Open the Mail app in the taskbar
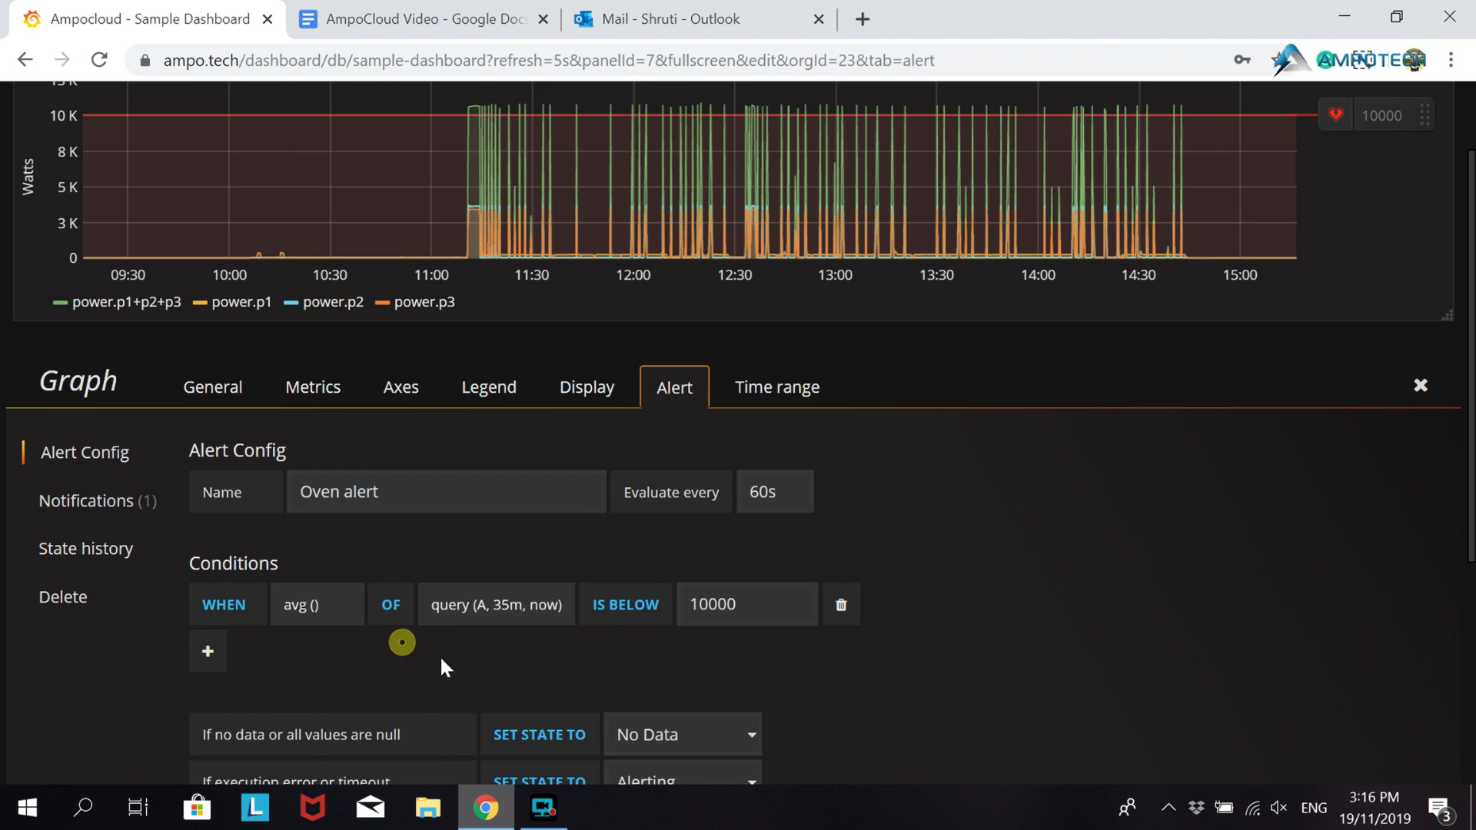 coord(370,808)
